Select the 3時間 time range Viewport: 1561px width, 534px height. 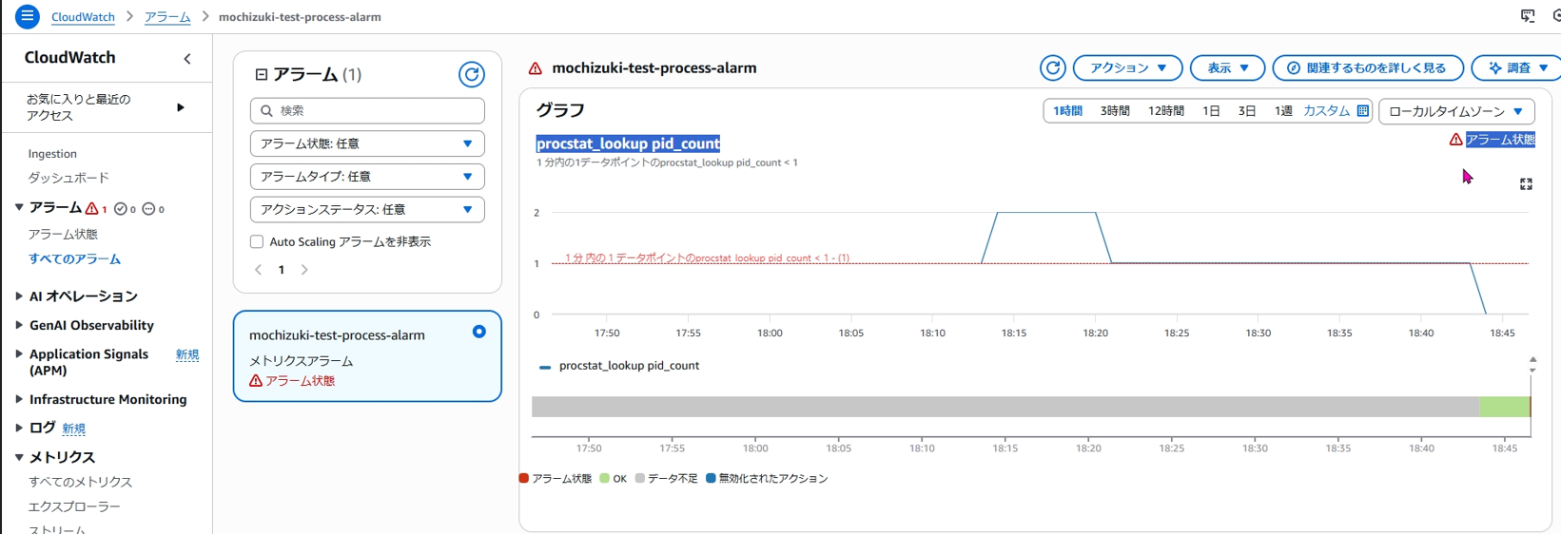tap(1114, 111)
